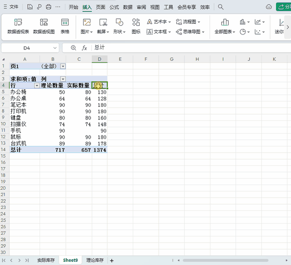Insert a 表格 table
Viewport: 291px width, 265px height.
click(65, 26)
